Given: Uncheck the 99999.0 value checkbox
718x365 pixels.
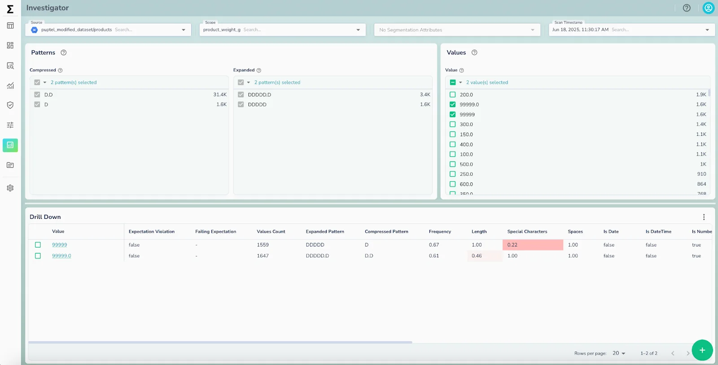Looking at the screenshot, I should click(453, 104).
